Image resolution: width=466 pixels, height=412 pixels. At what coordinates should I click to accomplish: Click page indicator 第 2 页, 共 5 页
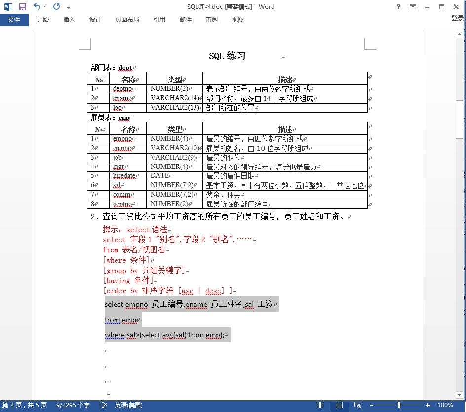point(25,405)
